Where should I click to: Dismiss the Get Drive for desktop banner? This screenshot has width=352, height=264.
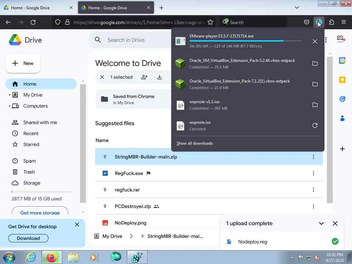77,224
